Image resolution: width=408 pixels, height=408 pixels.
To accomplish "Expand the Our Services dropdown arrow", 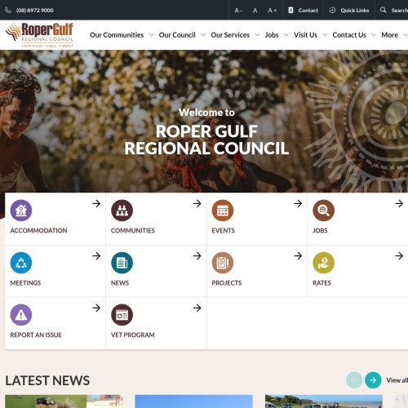I will point(257,35).
